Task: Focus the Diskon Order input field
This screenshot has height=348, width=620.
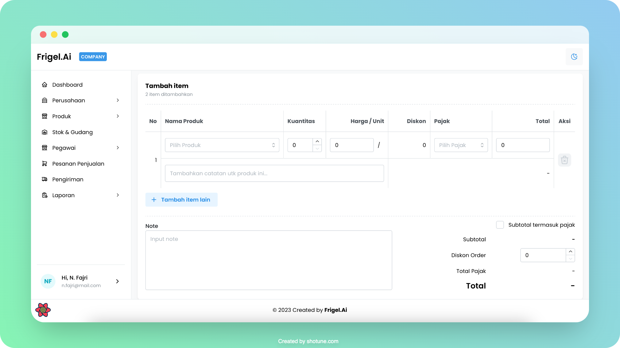Action: pyautogui.click(x=543, y=255)
